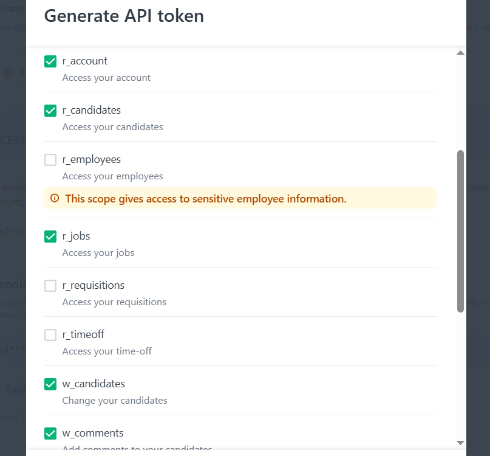Enable the r_timeoff scope checkbox

click(x=50, y=335)
